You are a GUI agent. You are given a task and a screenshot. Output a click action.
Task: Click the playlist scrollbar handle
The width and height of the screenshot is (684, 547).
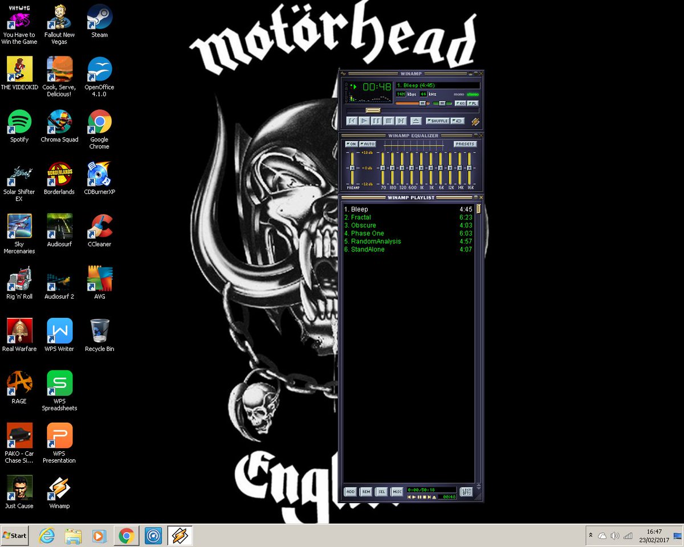479,209
